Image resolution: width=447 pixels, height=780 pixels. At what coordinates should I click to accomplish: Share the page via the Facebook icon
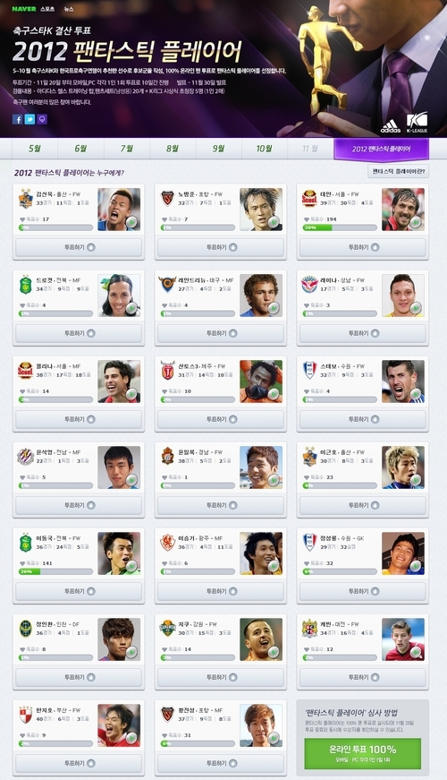point(17,119)
